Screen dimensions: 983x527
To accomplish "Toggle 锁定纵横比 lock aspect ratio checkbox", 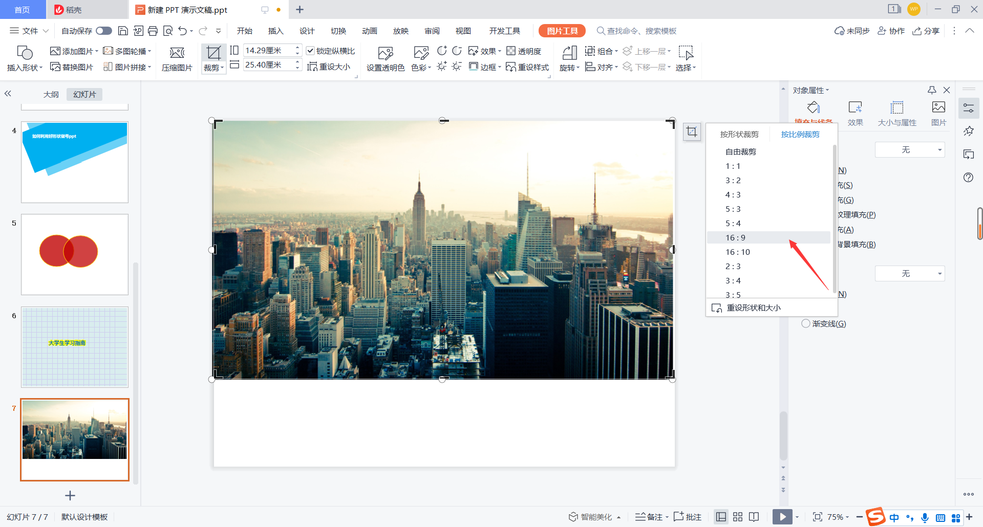I will pos(310,51).
